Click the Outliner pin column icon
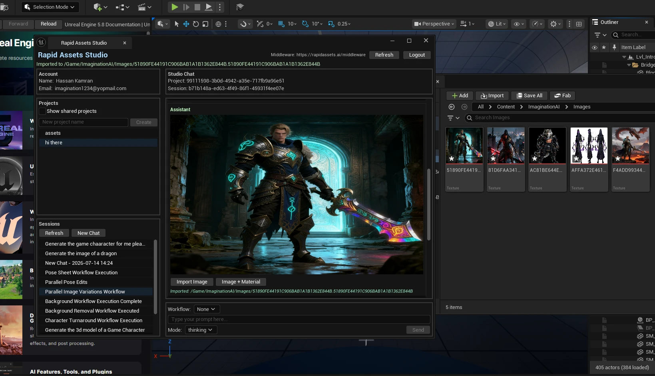The width and height of the screenshot is (655, 376). pos(614,47)
